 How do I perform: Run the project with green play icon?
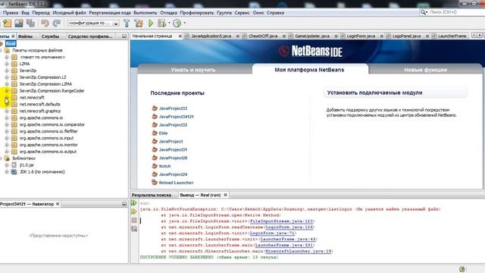[151, 24]
